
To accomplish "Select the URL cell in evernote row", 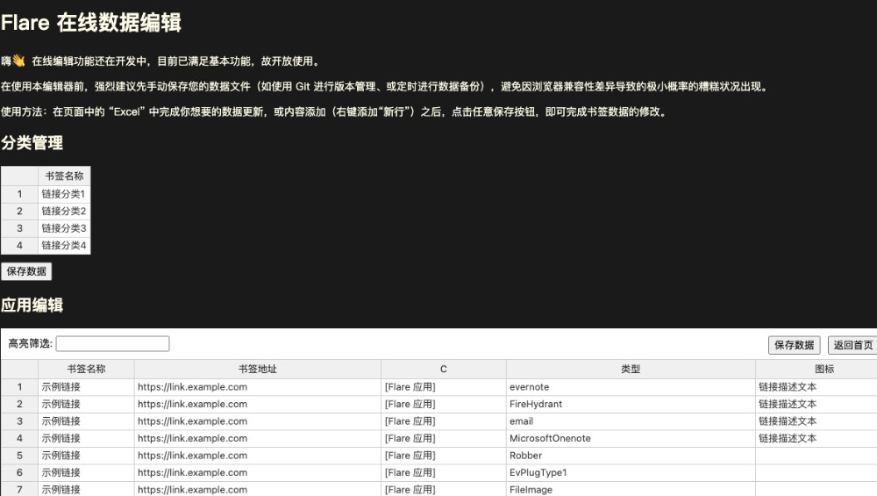I will point(258,387).
